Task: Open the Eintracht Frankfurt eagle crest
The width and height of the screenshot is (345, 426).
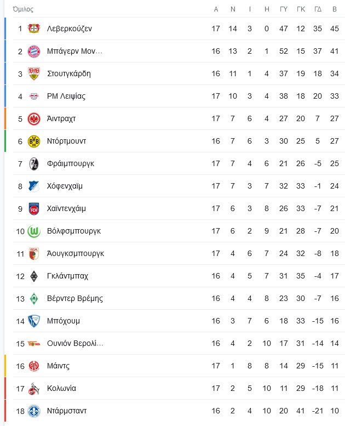Action: coord(34,119)
